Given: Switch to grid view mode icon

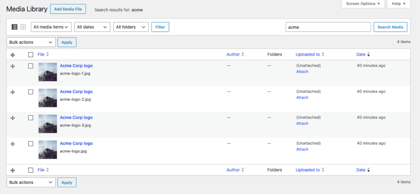Looking at the screenshot, I should (x=23, y=27).
